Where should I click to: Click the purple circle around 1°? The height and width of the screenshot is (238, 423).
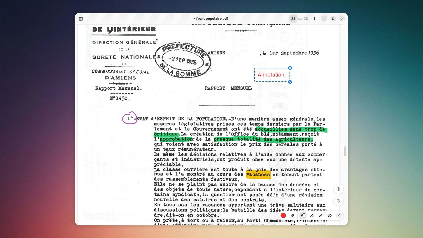[129, 118]
